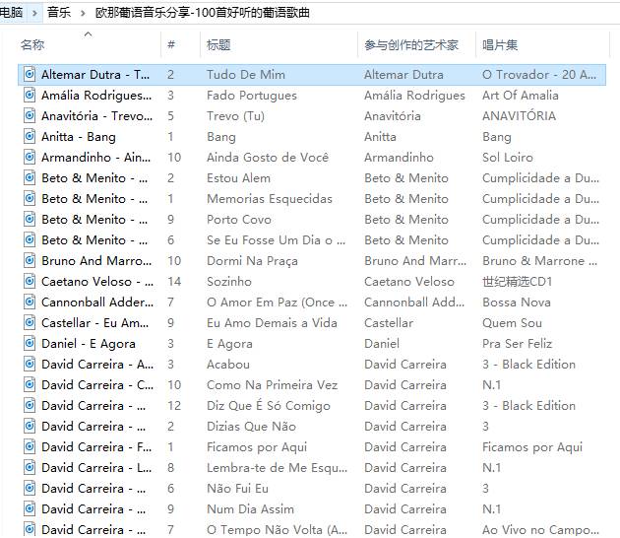The image size is (620, 538).
Task: Click the album Pra Ser Feliz
Action: coord(517,343)
